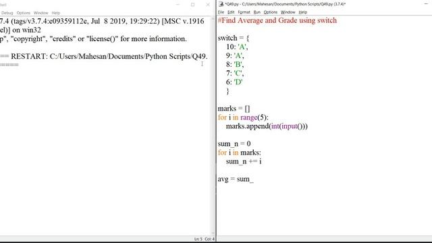Screen dimensions: 432x243
Task: Open the Edit menu in the Q49.py editor
Action: [231, 12]
